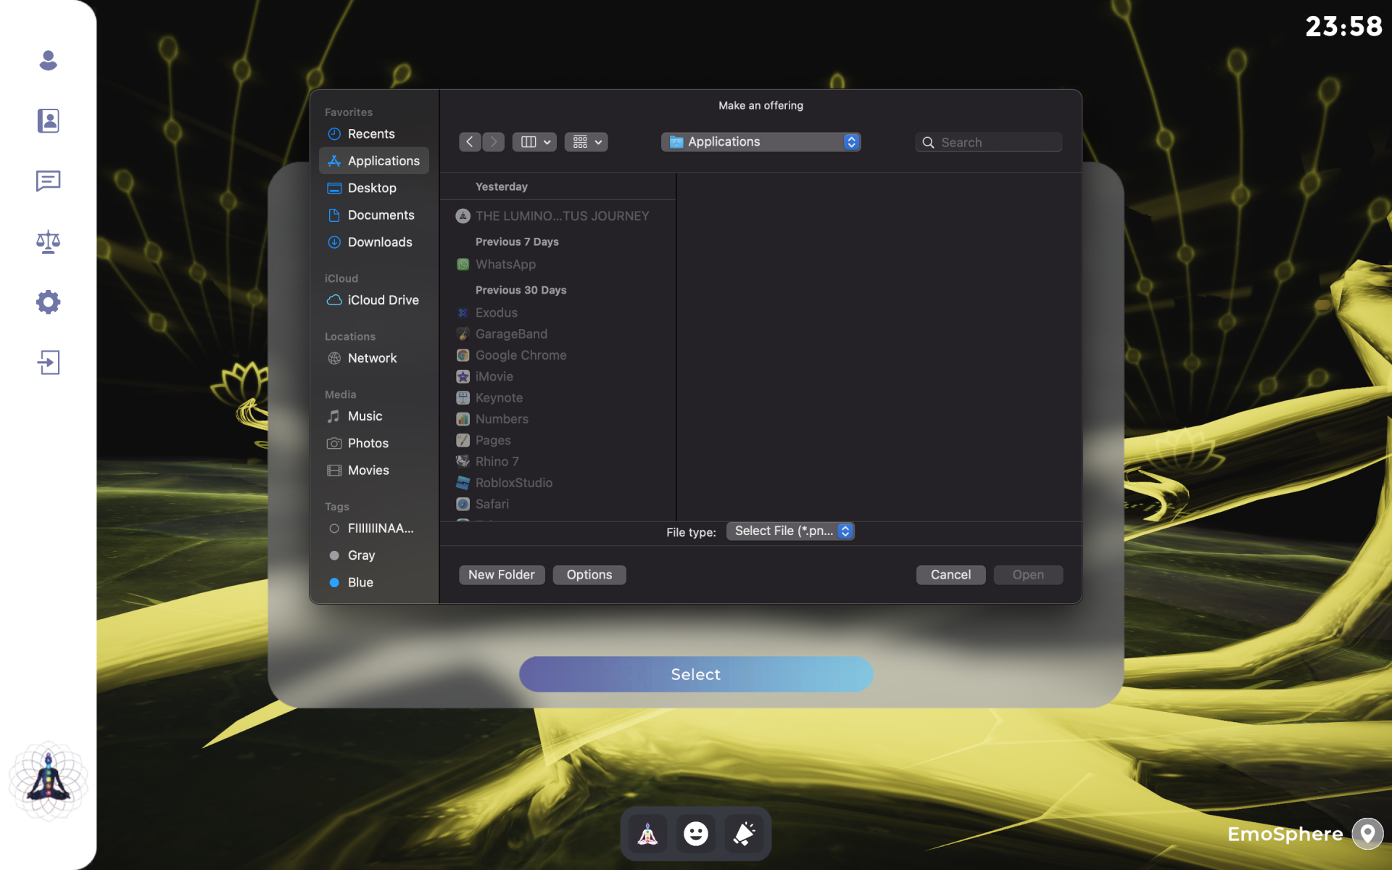Screen dimensions: 1392x870
Task: Expand the Applications location popup
Action: pos(761,142)
